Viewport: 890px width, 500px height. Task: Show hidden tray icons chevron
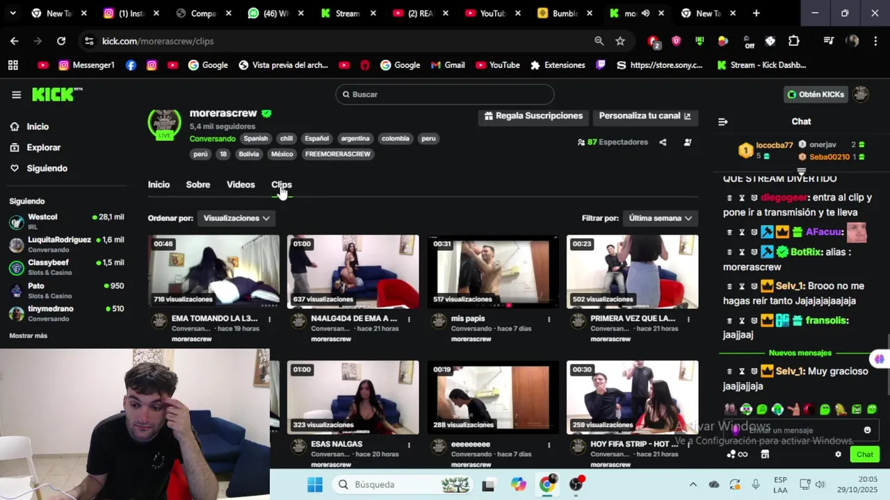pos(693,485)
